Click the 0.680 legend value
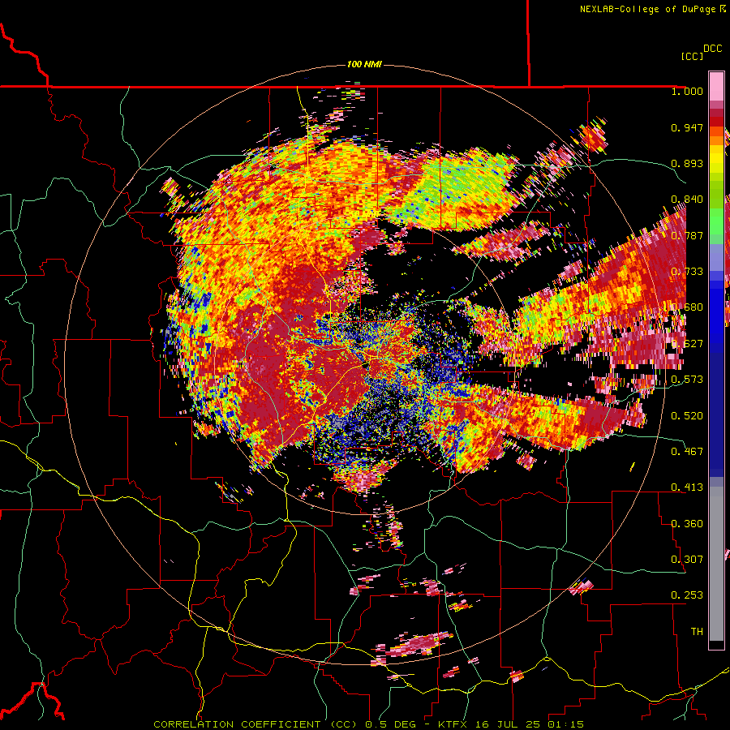 click(687, 307)
